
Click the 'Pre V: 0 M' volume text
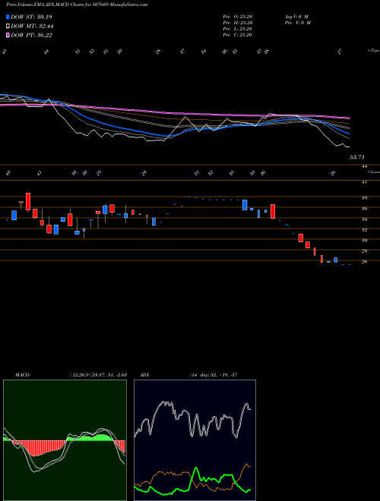click(297, 23)
